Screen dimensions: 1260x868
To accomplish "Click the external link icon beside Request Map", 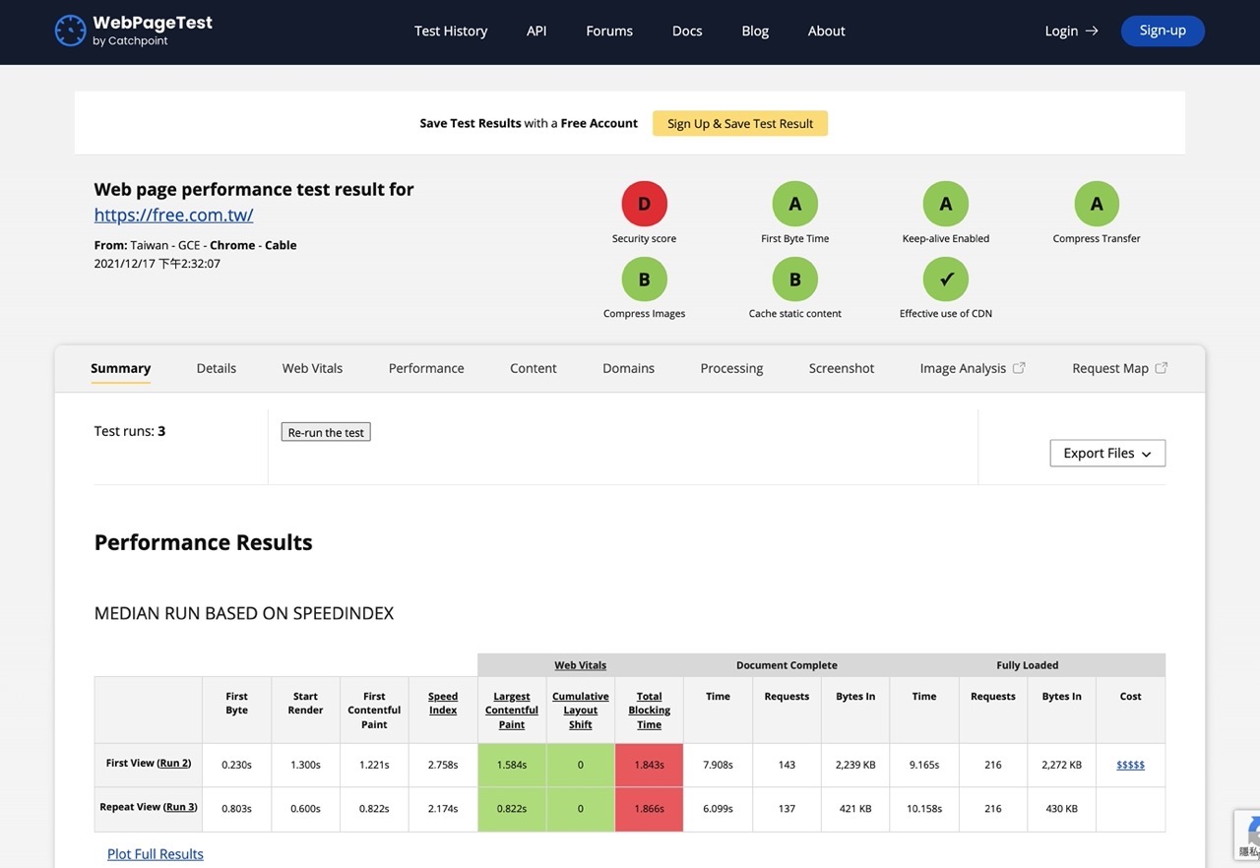I will (1162, 367).
